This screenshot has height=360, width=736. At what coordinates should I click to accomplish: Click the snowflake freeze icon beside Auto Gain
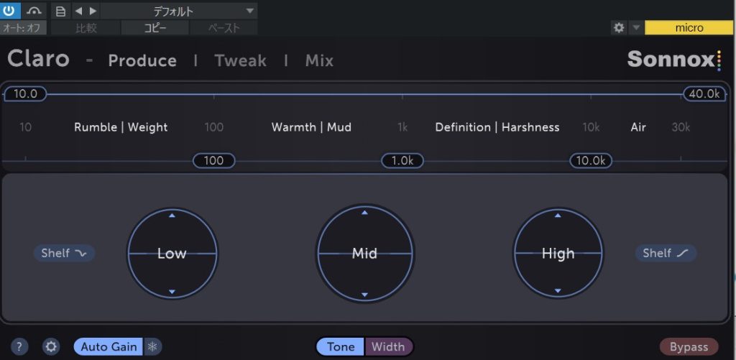[152, 347]
